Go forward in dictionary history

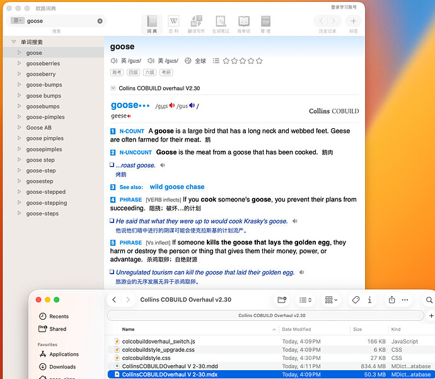point(333,21)
